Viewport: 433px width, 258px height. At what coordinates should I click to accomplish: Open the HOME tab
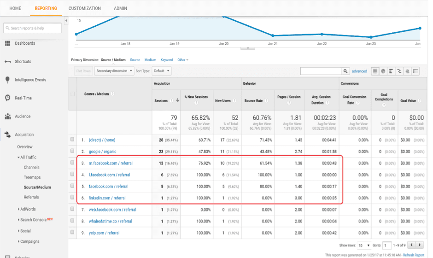coord(15,8)
